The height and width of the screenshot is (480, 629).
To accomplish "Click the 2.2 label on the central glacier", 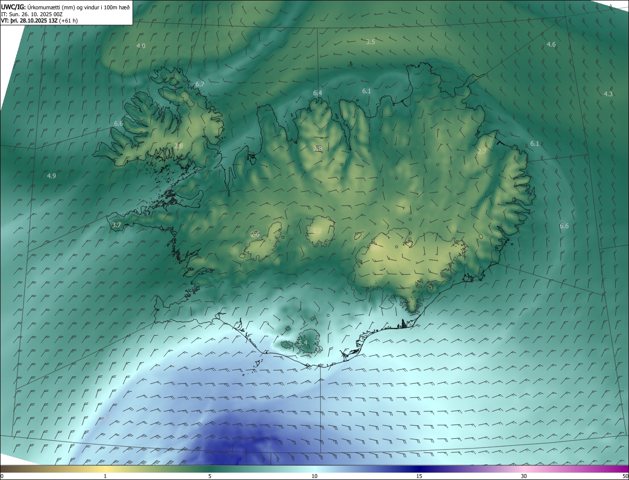I will [317, 230].
